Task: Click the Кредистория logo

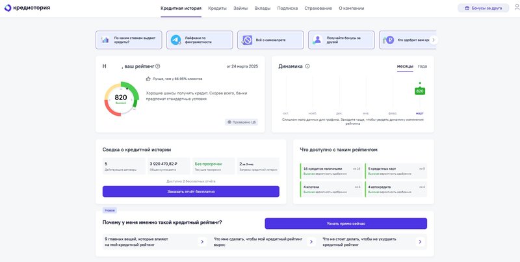Action: (27, 8)
